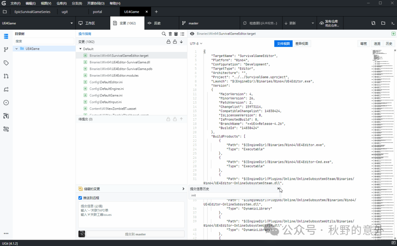
Task: Open the more options ellipsis in sidebar
Action: 6,233
